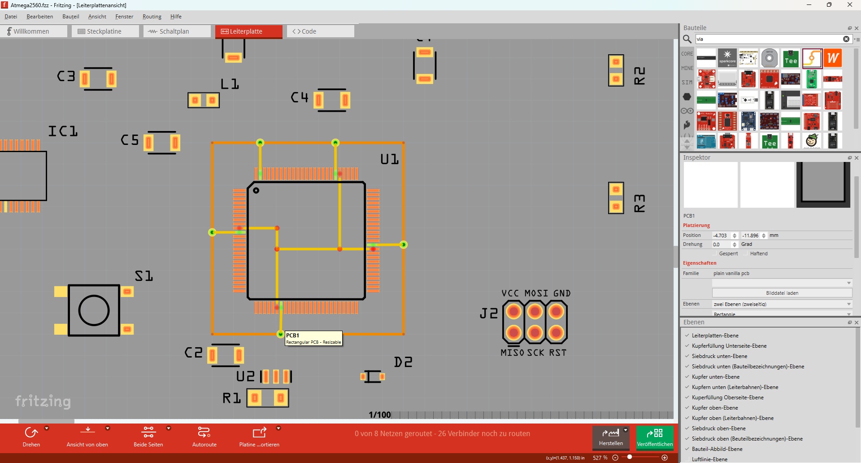The height and width of the screenshot is (463, 861).
Task: Click the Ansicht von oben icon
Action: pos(87,432)
